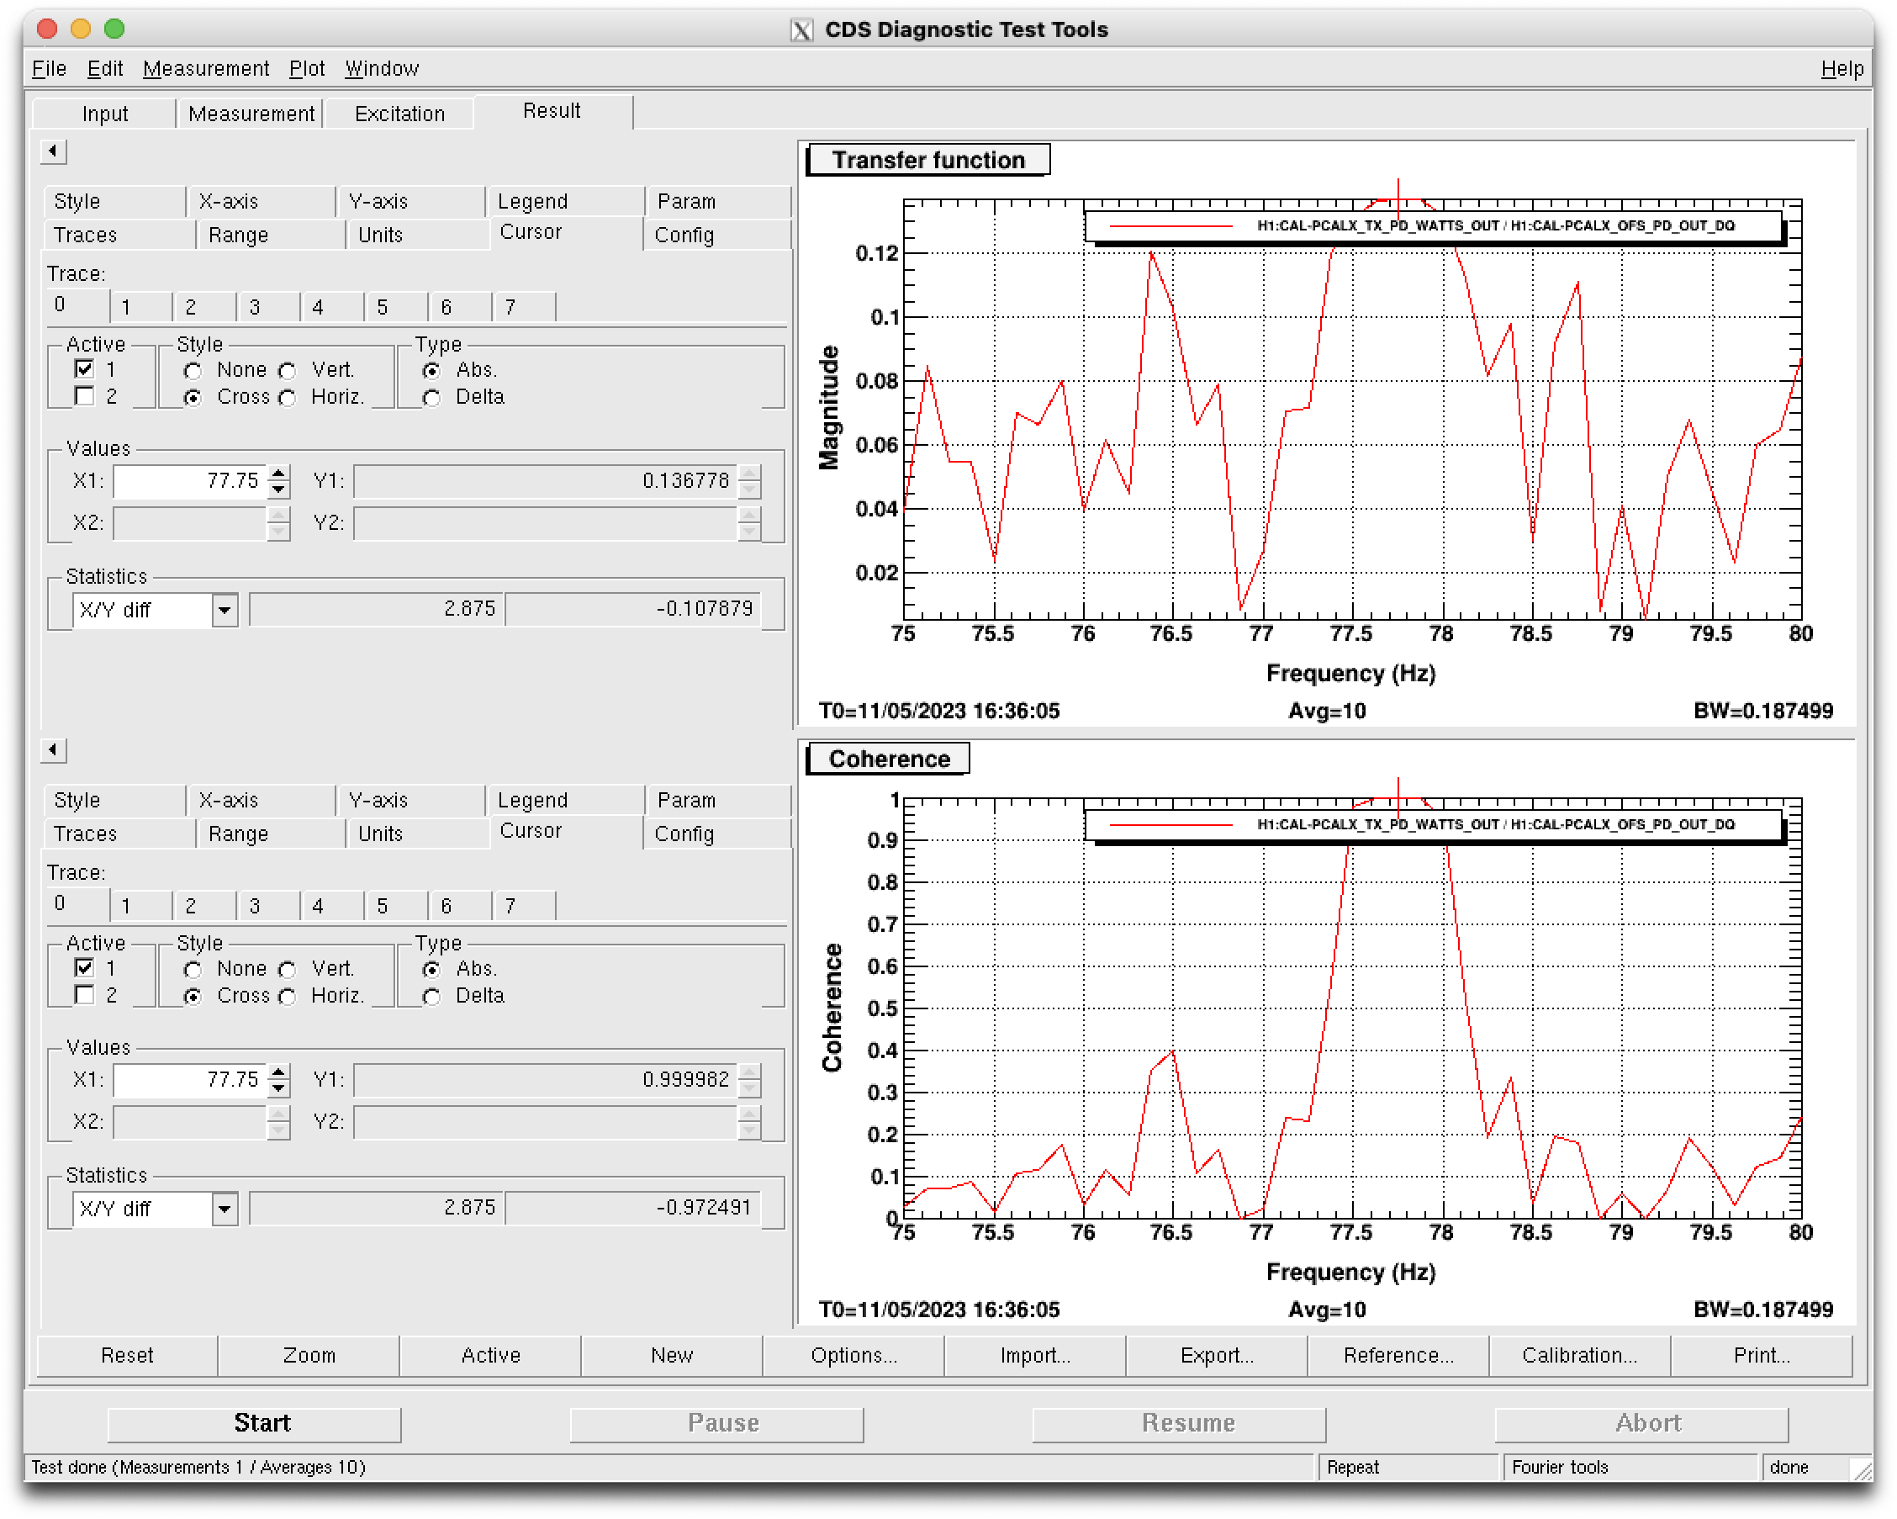Screen dimensions: 1897x1519
Task: Toggle cursor 1 in Coherence panel
Action: pos(84,968)
